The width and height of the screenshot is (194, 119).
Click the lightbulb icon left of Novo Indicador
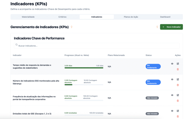coord(157,27)
